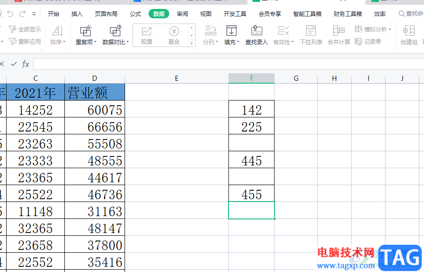The image size is (424, 272).
Task: Click the 股票 stock data type icon
Action: pyautogui.click(x=147, y=35)
